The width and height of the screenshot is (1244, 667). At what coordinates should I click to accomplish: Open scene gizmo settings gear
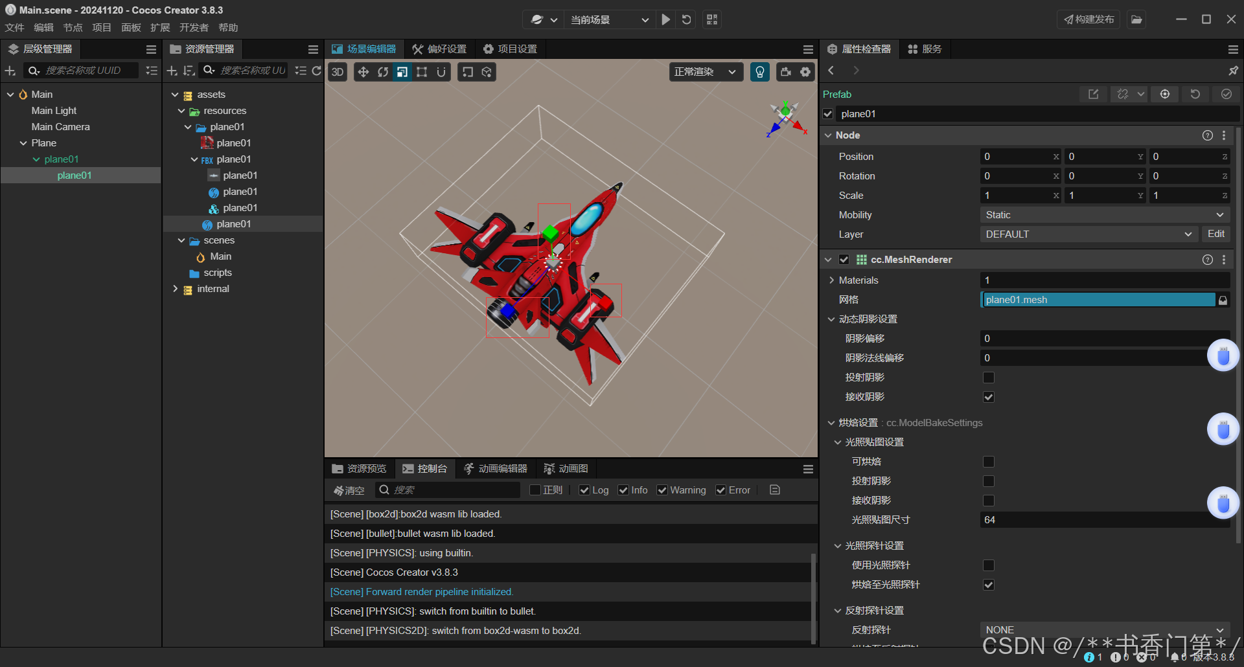coord(805,72)
